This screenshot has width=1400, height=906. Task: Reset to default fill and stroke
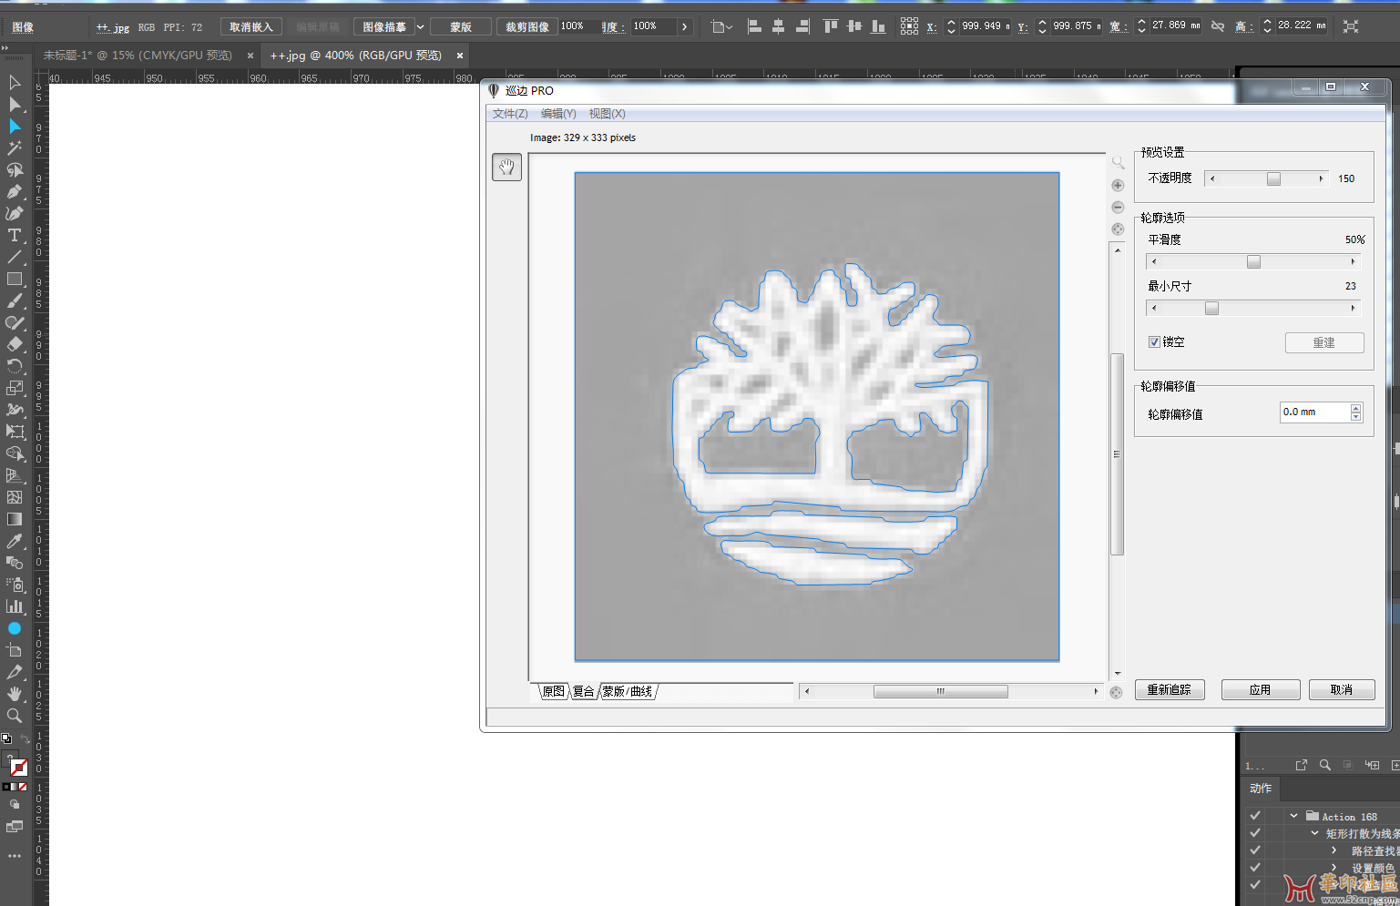(6, 738)
